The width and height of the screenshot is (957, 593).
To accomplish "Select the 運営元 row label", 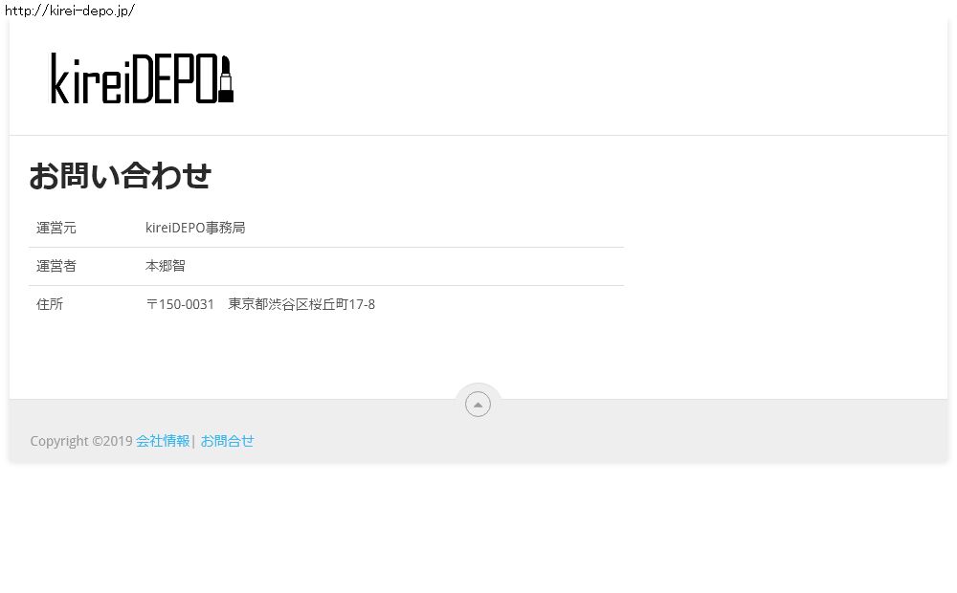I will pos(56,229).
